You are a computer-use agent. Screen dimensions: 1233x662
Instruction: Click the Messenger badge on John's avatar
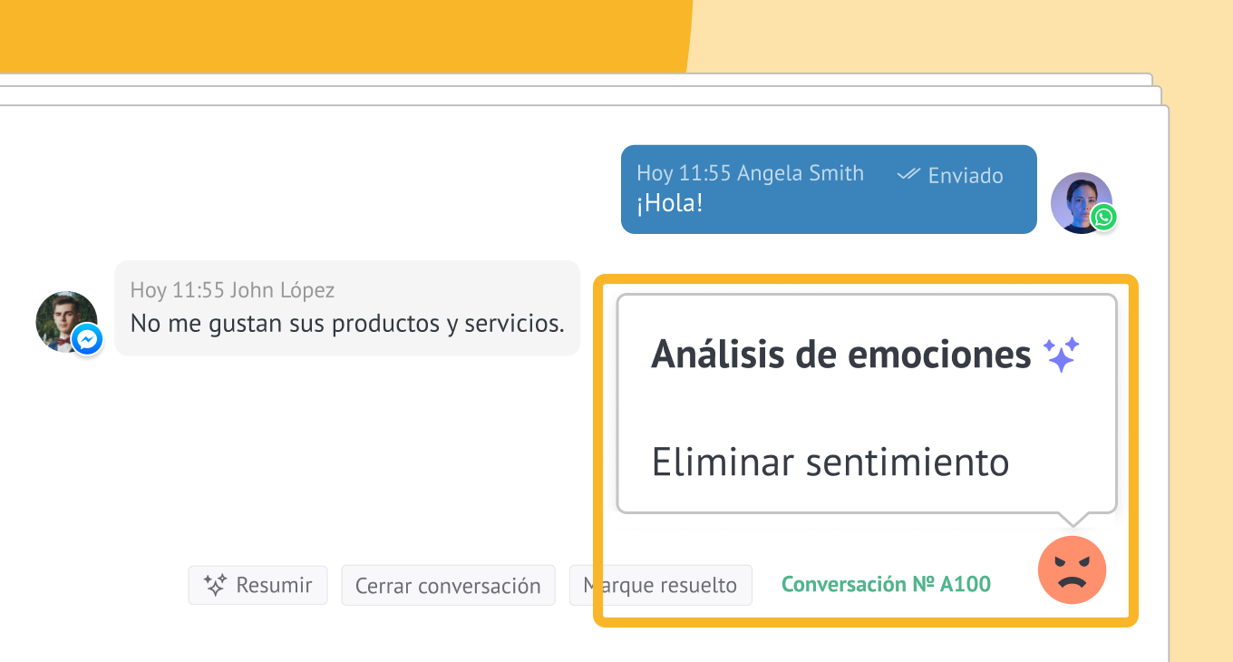point(87,340)
